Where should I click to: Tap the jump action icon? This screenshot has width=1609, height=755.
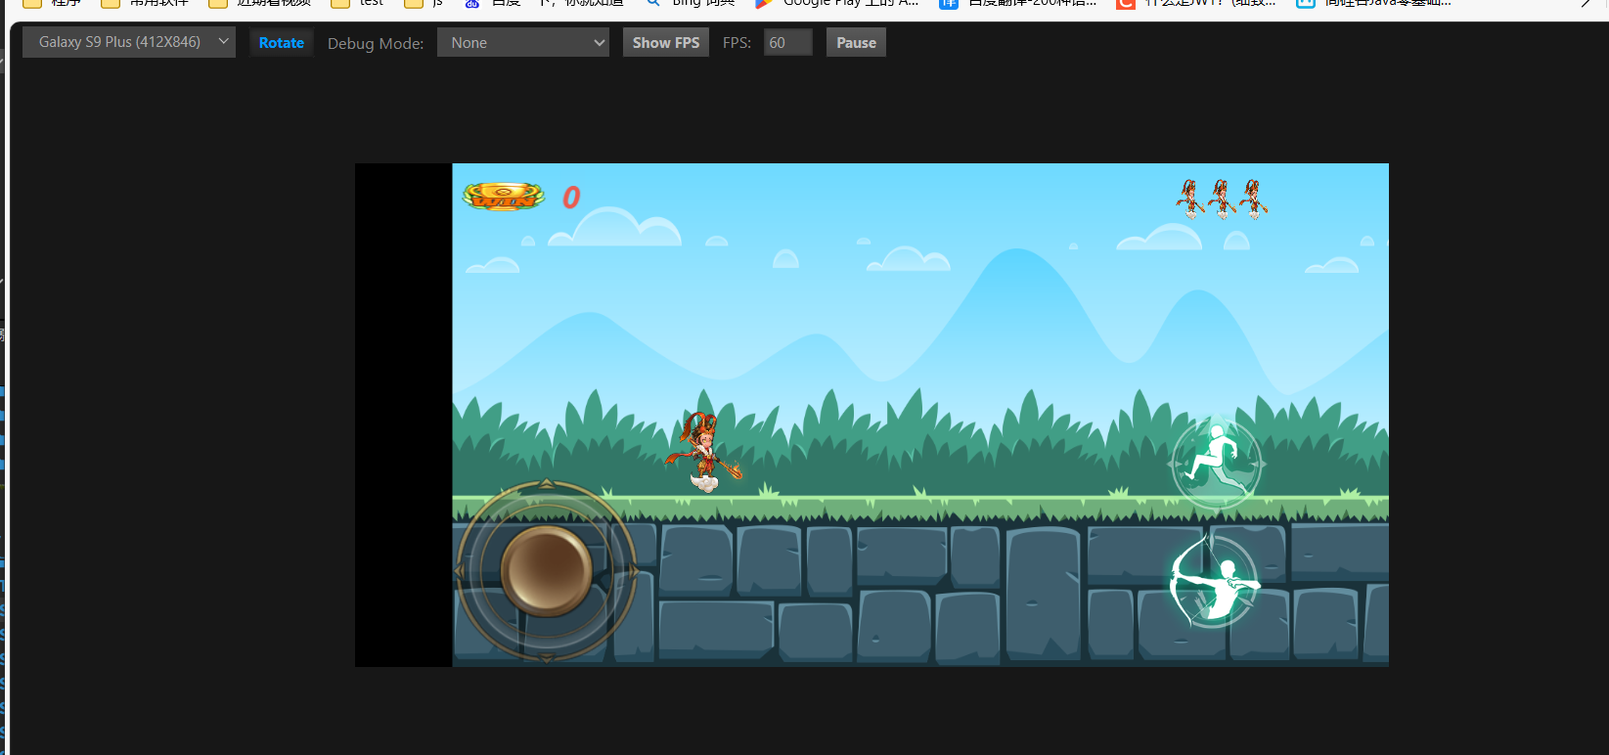(1217, 464)
